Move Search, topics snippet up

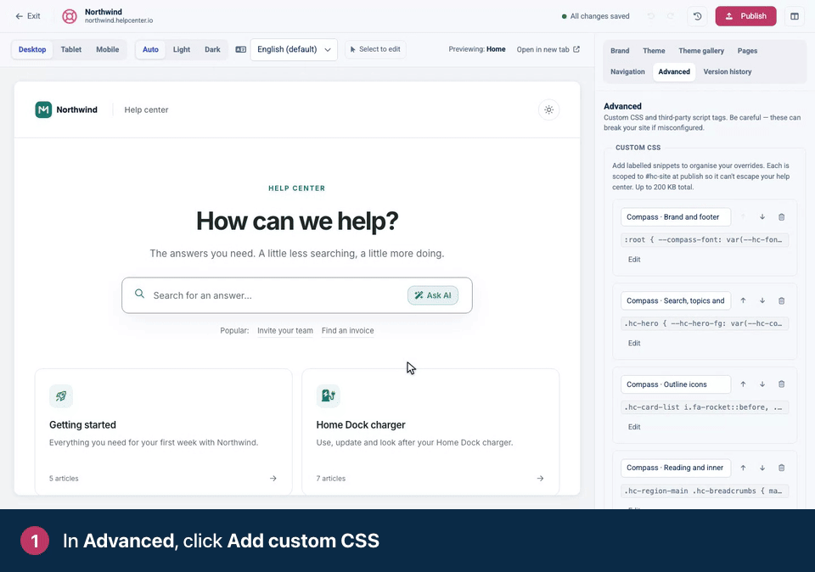click(x=744, y=300)
